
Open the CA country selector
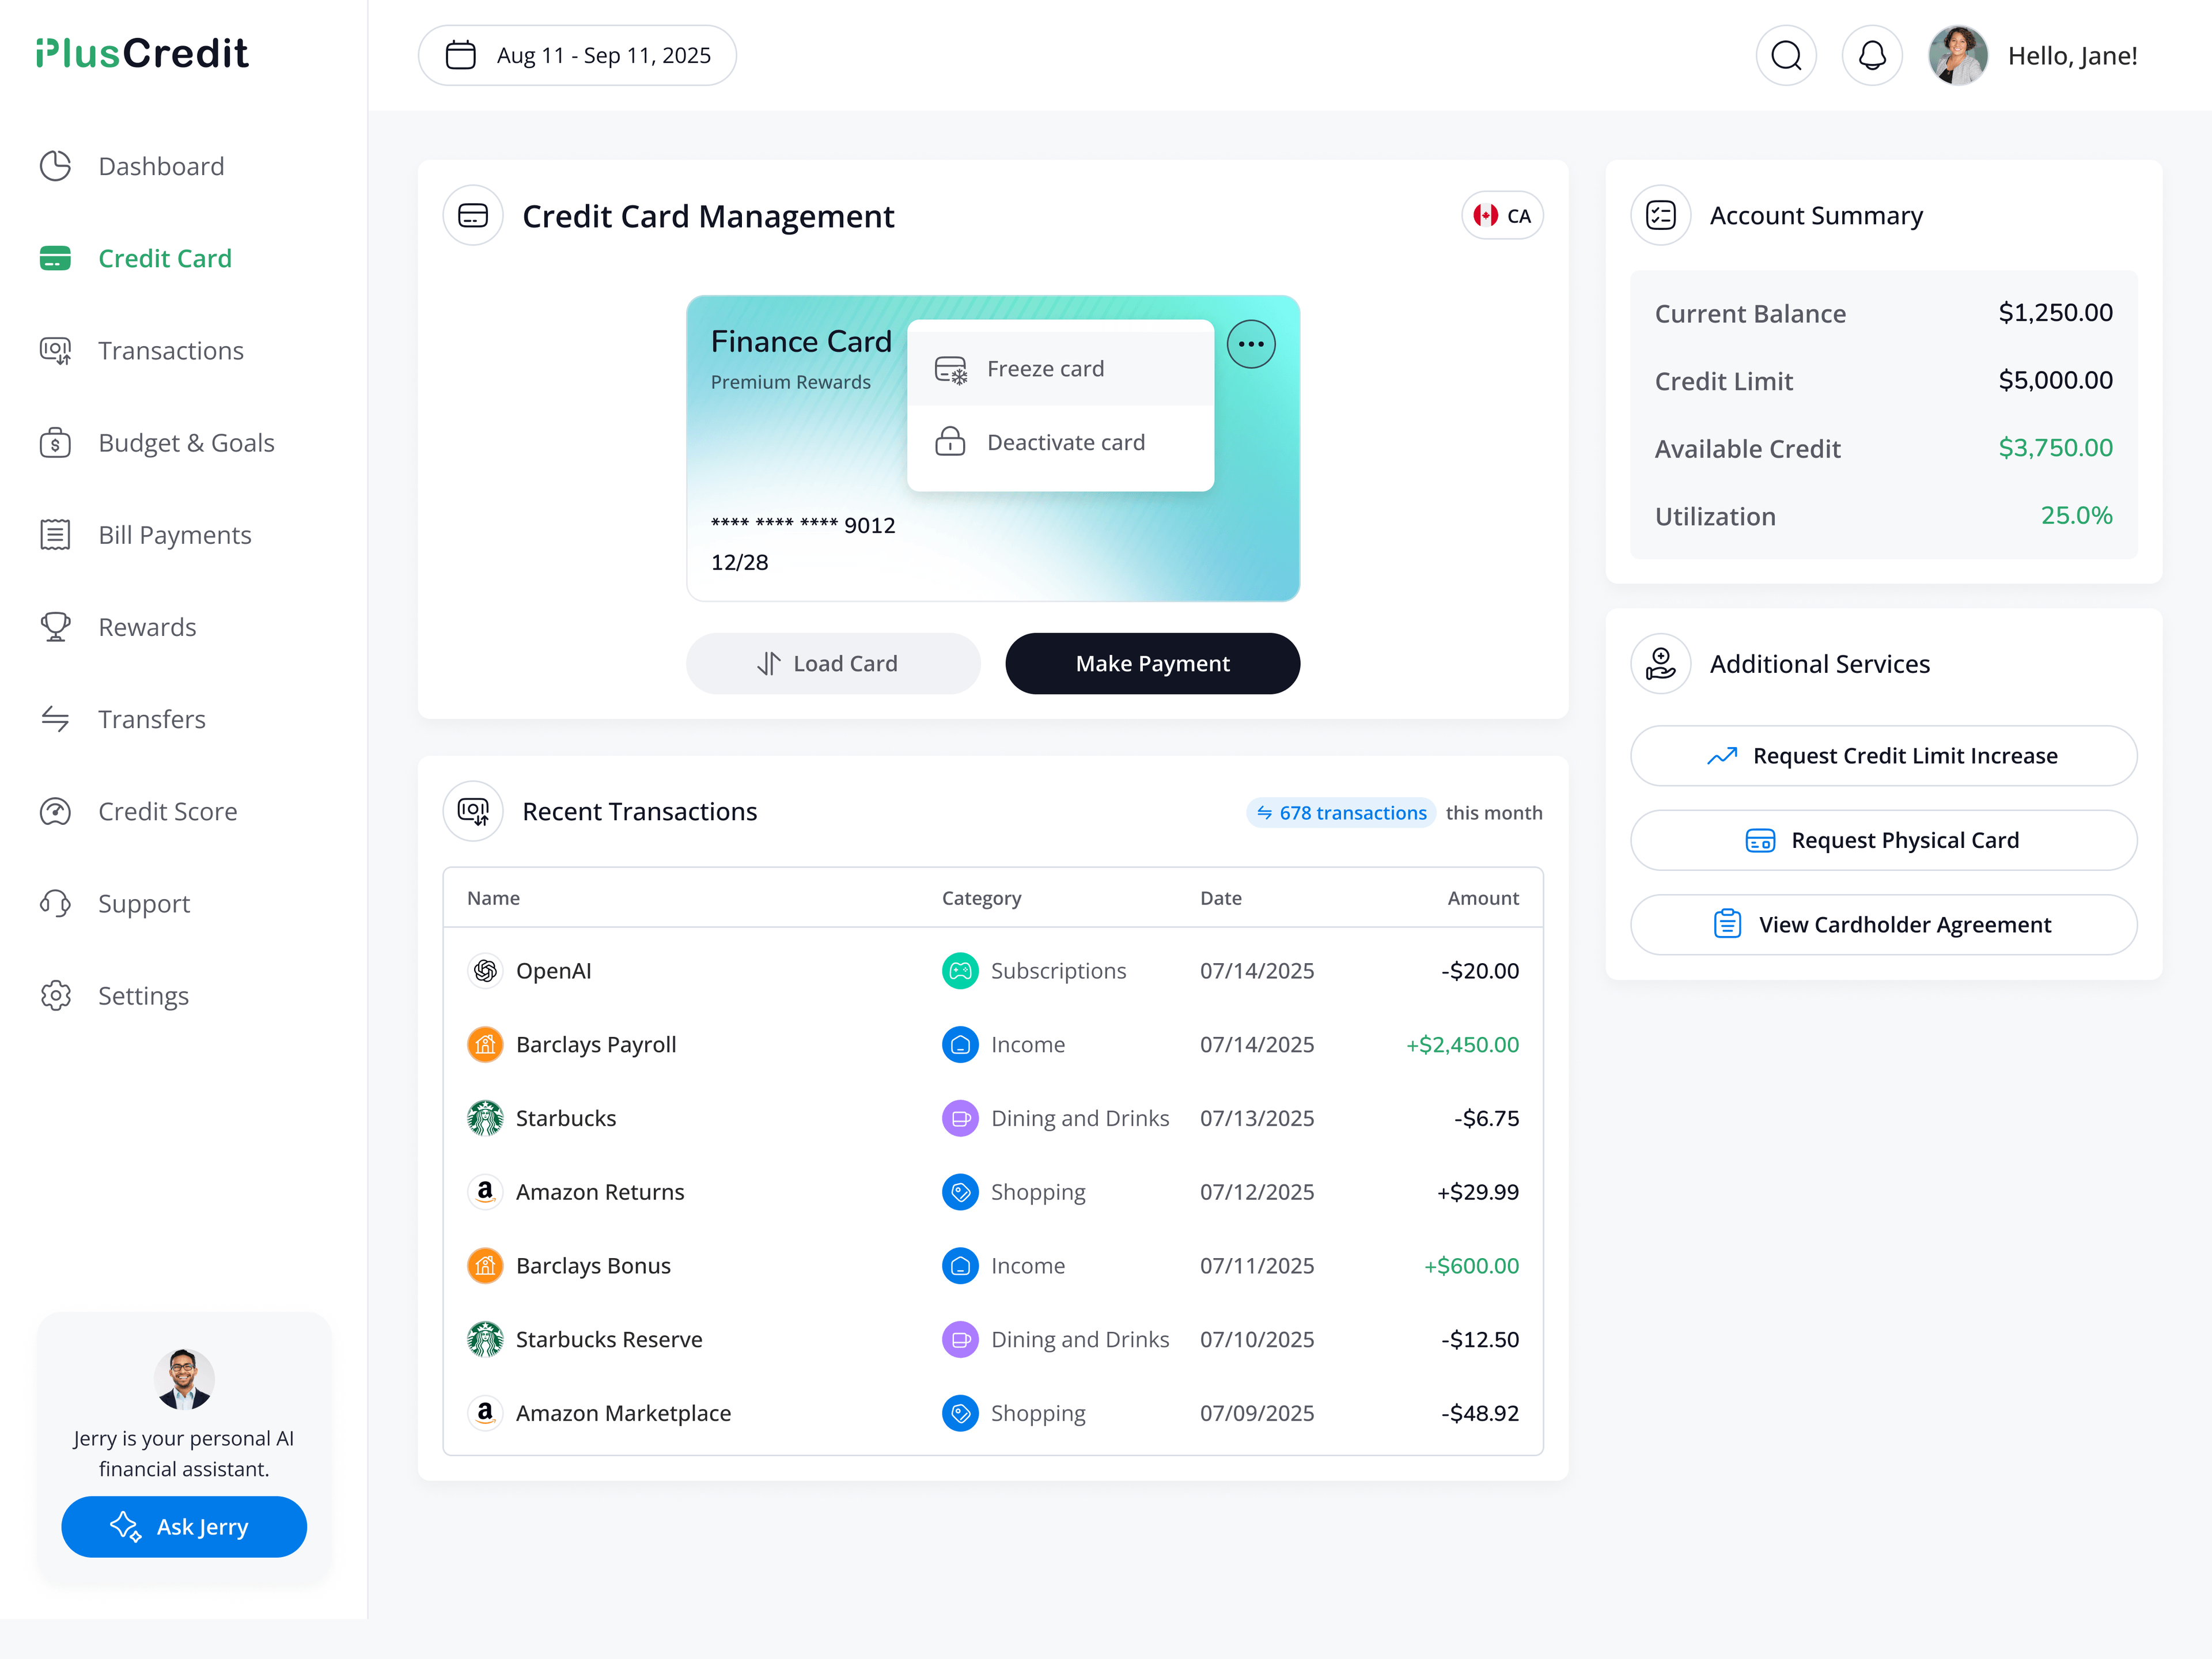(x=1502, y=216)
